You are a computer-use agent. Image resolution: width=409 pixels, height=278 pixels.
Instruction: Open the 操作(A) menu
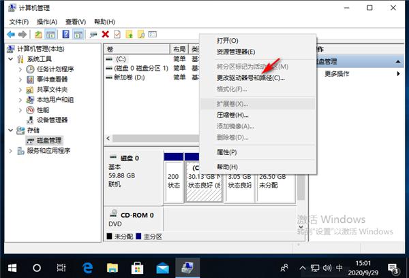[47, 22]
